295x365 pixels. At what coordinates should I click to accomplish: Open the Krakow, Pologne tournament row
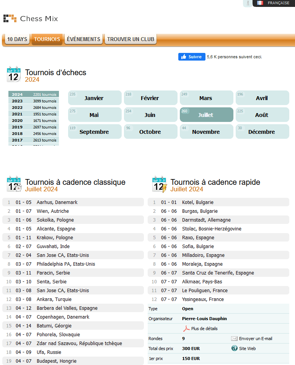tap(73, 237)
